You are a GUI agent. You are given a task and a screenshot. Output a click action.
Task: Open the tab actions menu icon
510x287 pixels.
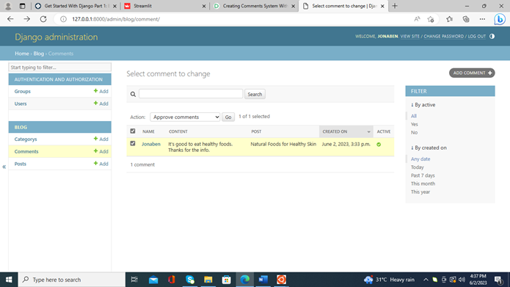pyautogui.click(x=22, y=6)
